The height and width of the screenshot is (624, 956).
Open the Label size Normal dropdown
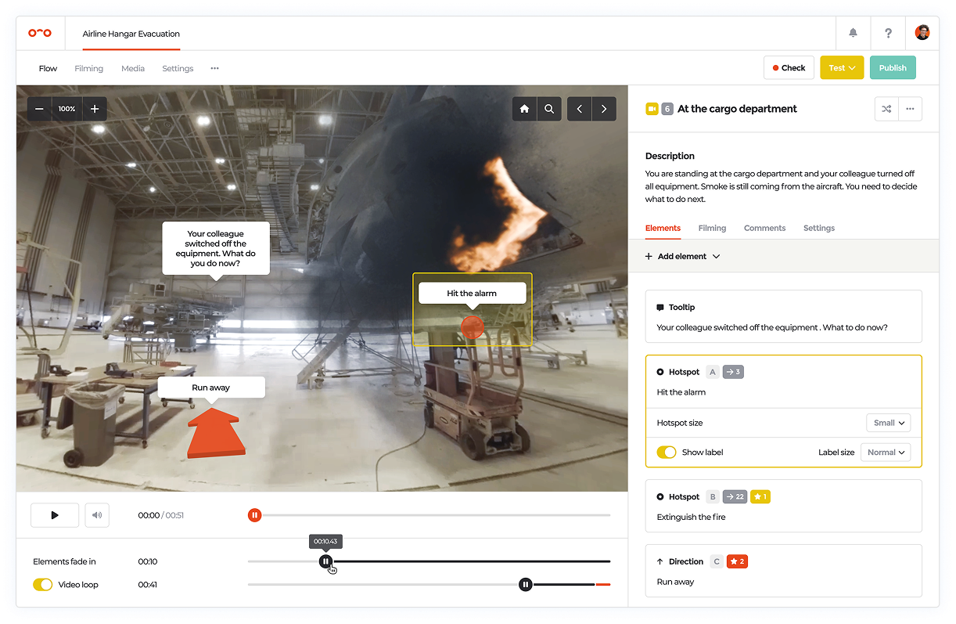(886, 452)
